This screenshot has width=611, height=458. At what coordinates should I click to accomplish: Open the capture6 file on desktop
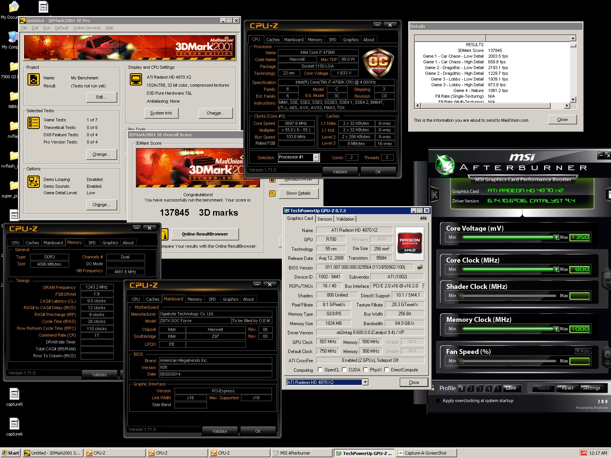click(14, 423)
